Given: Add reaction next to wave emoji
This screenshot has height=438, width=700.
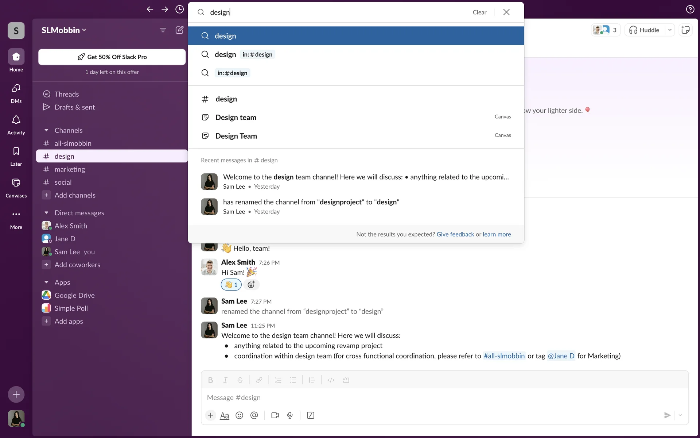Looking at the screenshot, I should [x=251, y=285].
